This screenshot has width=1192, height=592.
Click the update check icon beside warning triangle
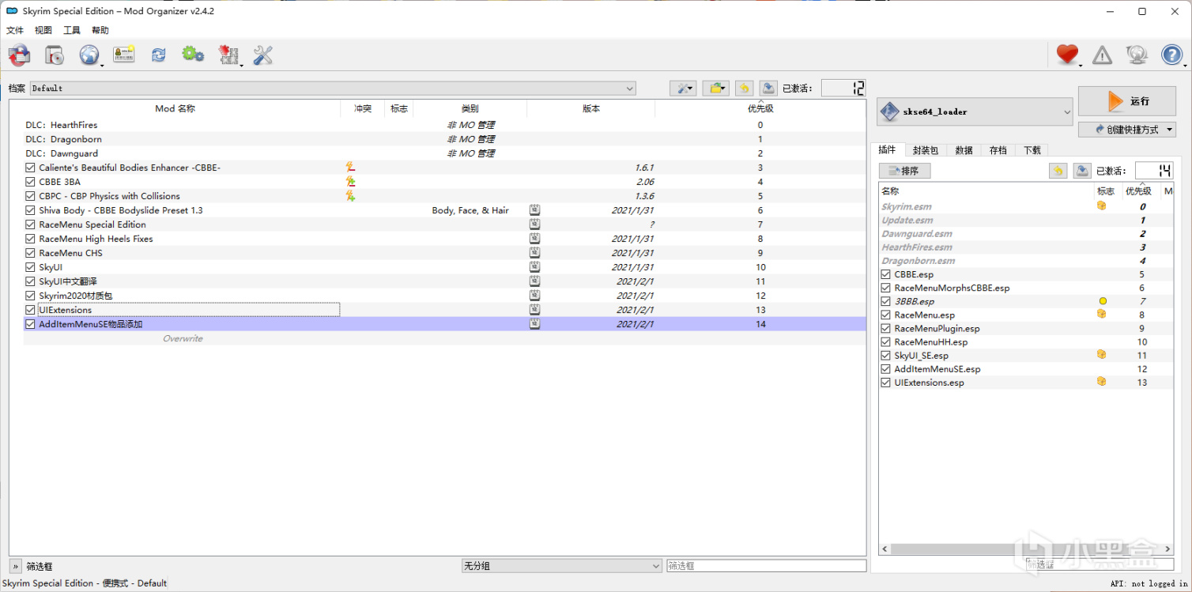tap(1137, 55)
